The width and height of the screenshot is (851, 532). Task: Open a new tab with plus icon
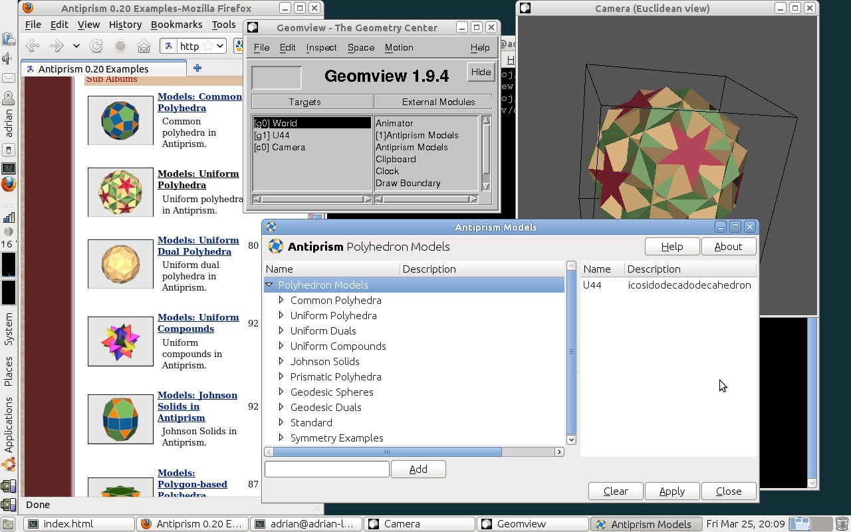(x=197, y=68)
